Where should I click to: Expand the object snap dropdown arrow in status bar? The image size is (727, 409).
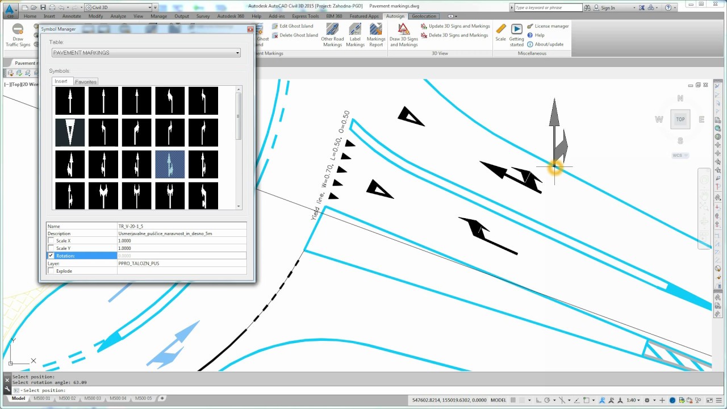[594, 400]
